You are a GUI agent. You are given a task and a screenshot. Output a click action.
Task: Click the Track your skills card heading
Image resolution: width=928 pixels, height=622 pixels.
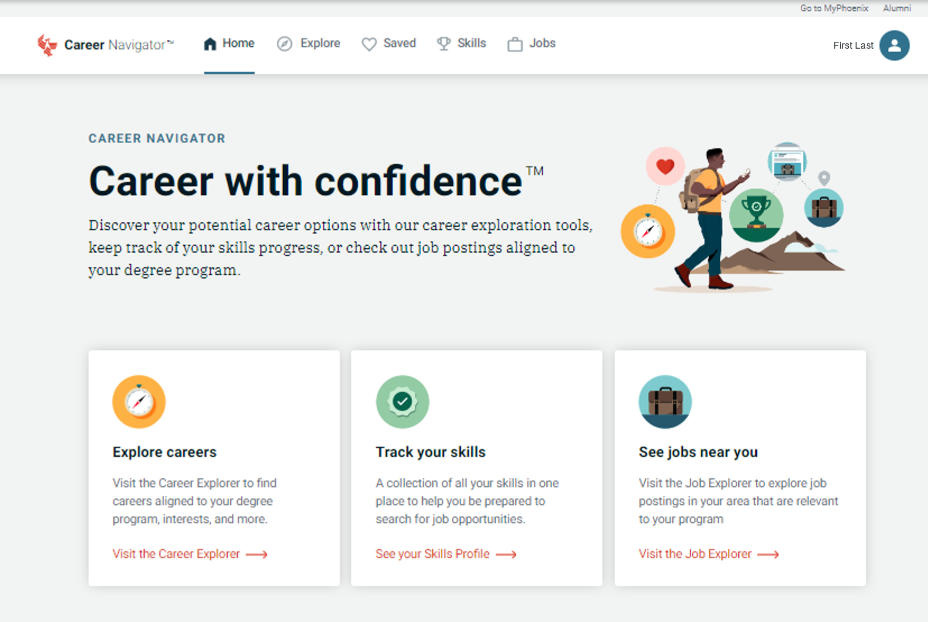(431, 452)
